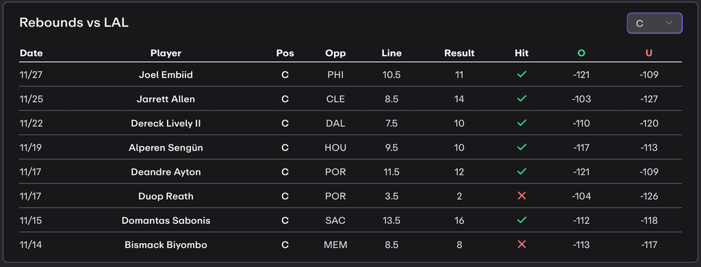This screenshot has height=267, width=701.
Task: Click the red X in Duop Reath row
Action: [521, 196]
